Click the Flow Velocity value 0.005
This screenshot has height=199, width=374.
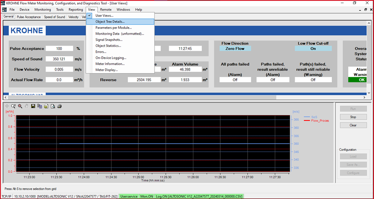[60, 69]
